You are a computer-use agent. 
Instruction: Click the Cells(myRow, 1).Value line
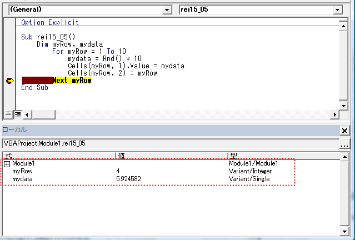(126, 66)
